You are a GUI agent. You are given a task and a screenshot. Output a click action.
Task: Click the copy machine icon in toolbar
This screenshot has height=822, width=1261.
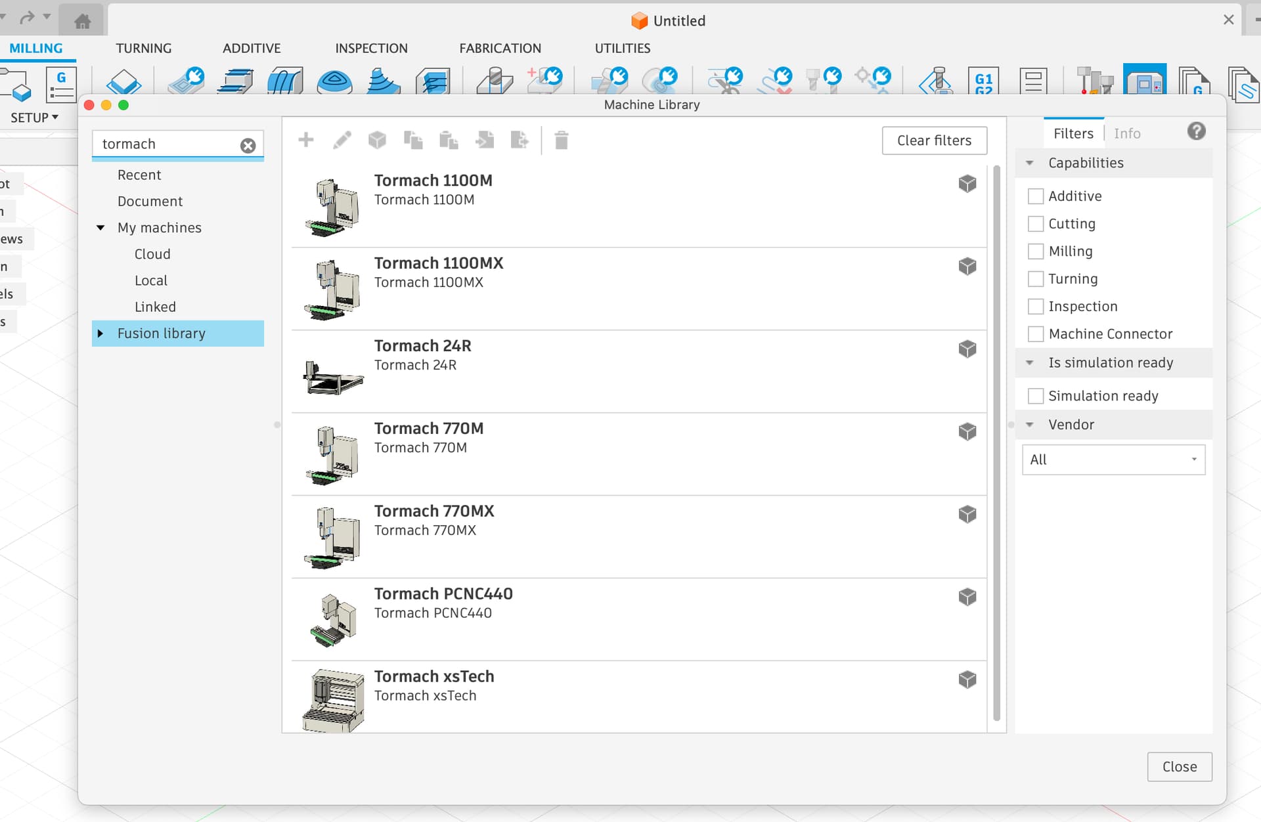pos(413,140)
